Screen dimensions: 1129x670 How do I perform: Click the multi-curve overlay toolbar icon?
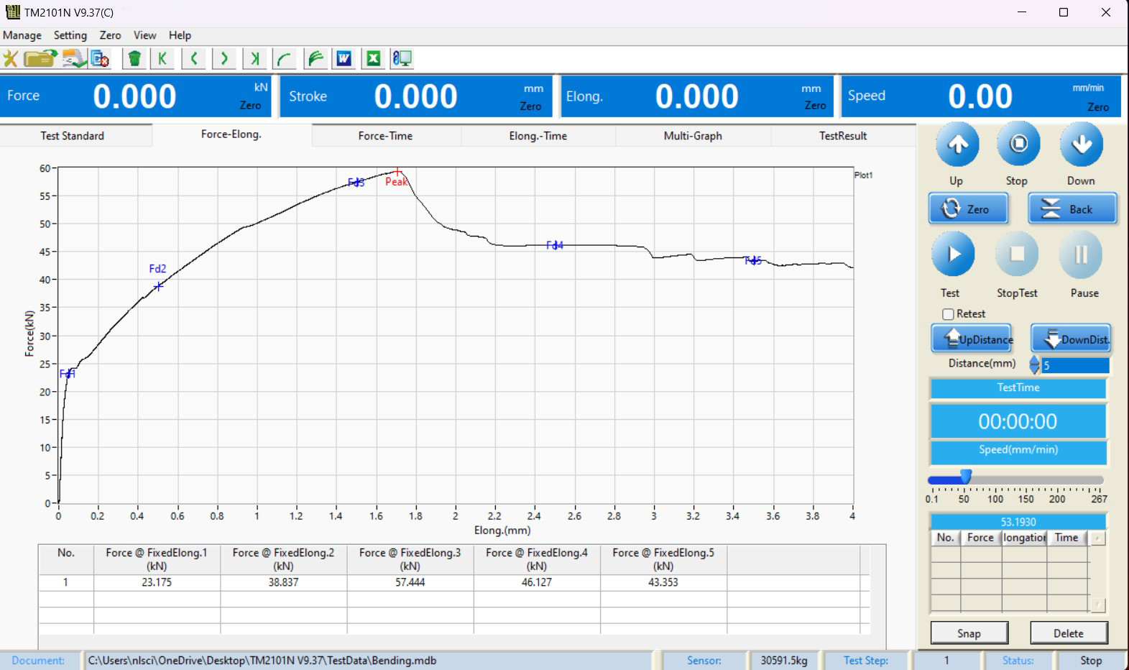click(x=315, y=59)
